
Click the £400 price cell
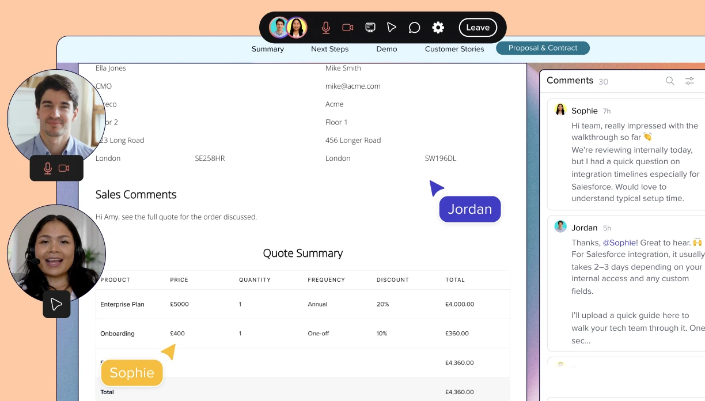[x=177, y=334]
